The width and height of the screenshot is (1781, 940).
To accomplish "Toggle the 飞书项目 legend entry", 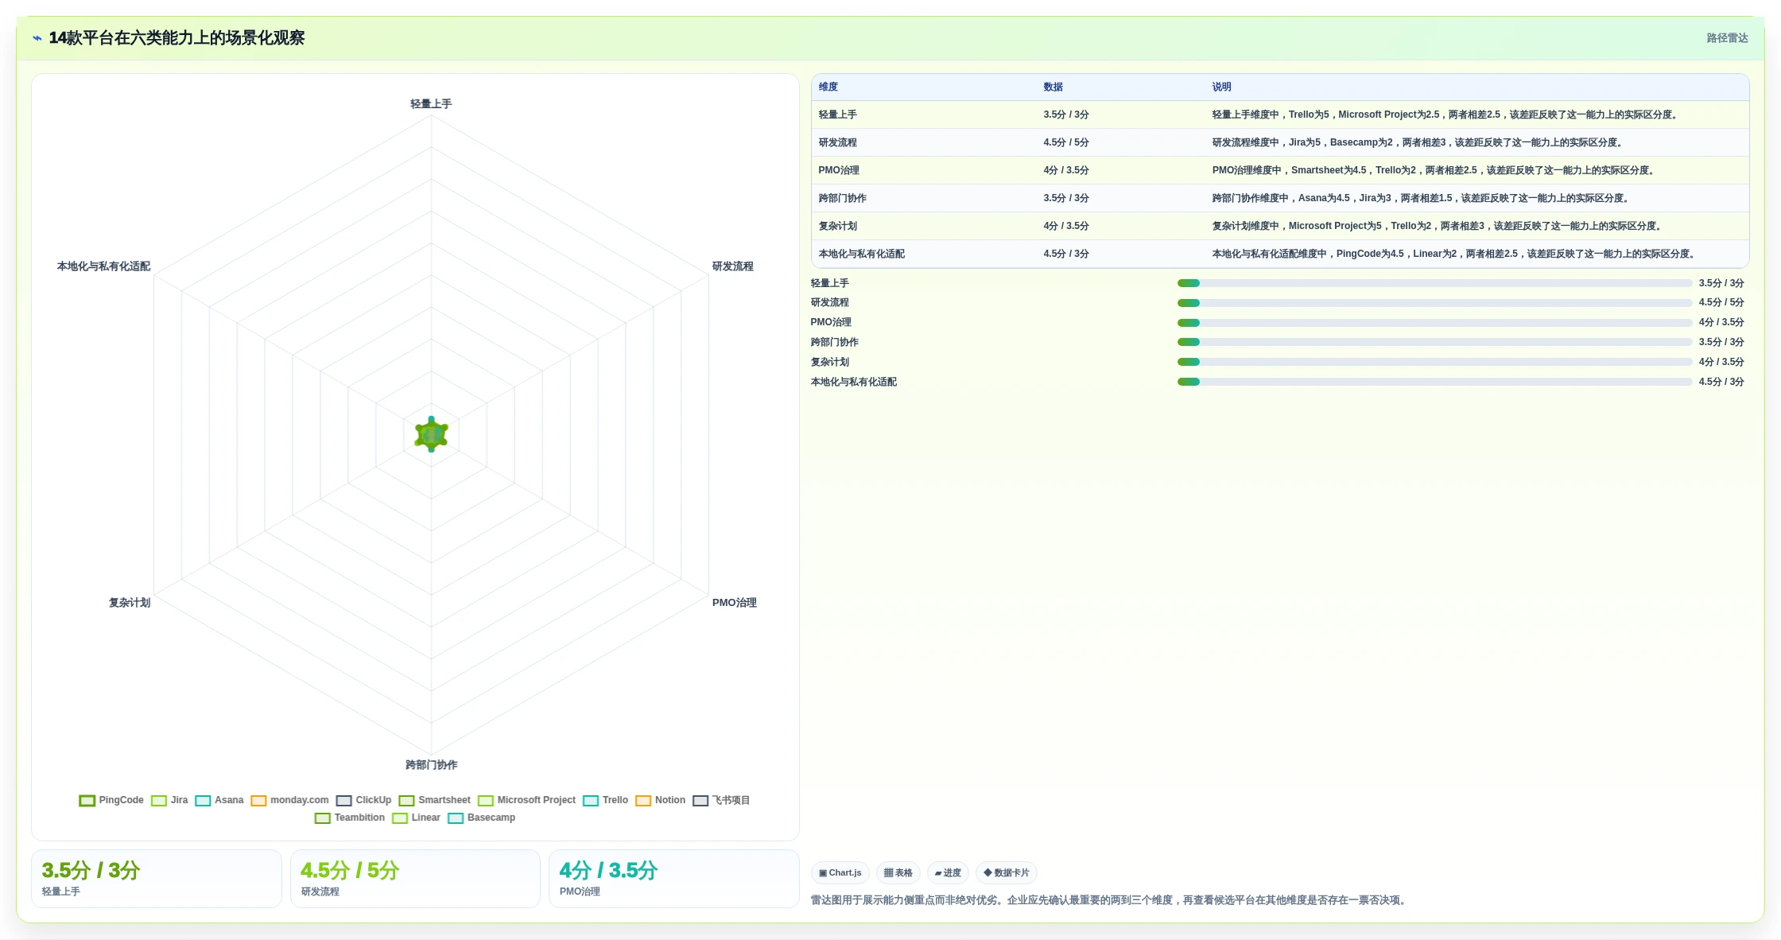I will 721,800.
